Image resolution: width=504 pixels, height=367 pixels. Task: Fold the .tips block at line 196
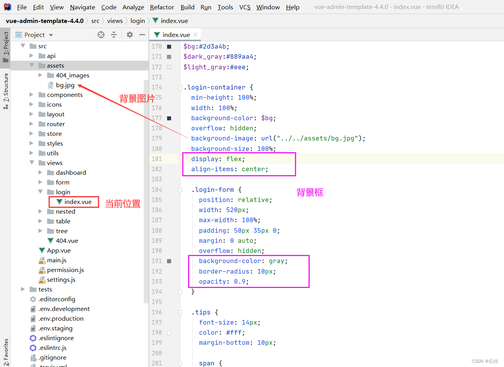(180, 312)
